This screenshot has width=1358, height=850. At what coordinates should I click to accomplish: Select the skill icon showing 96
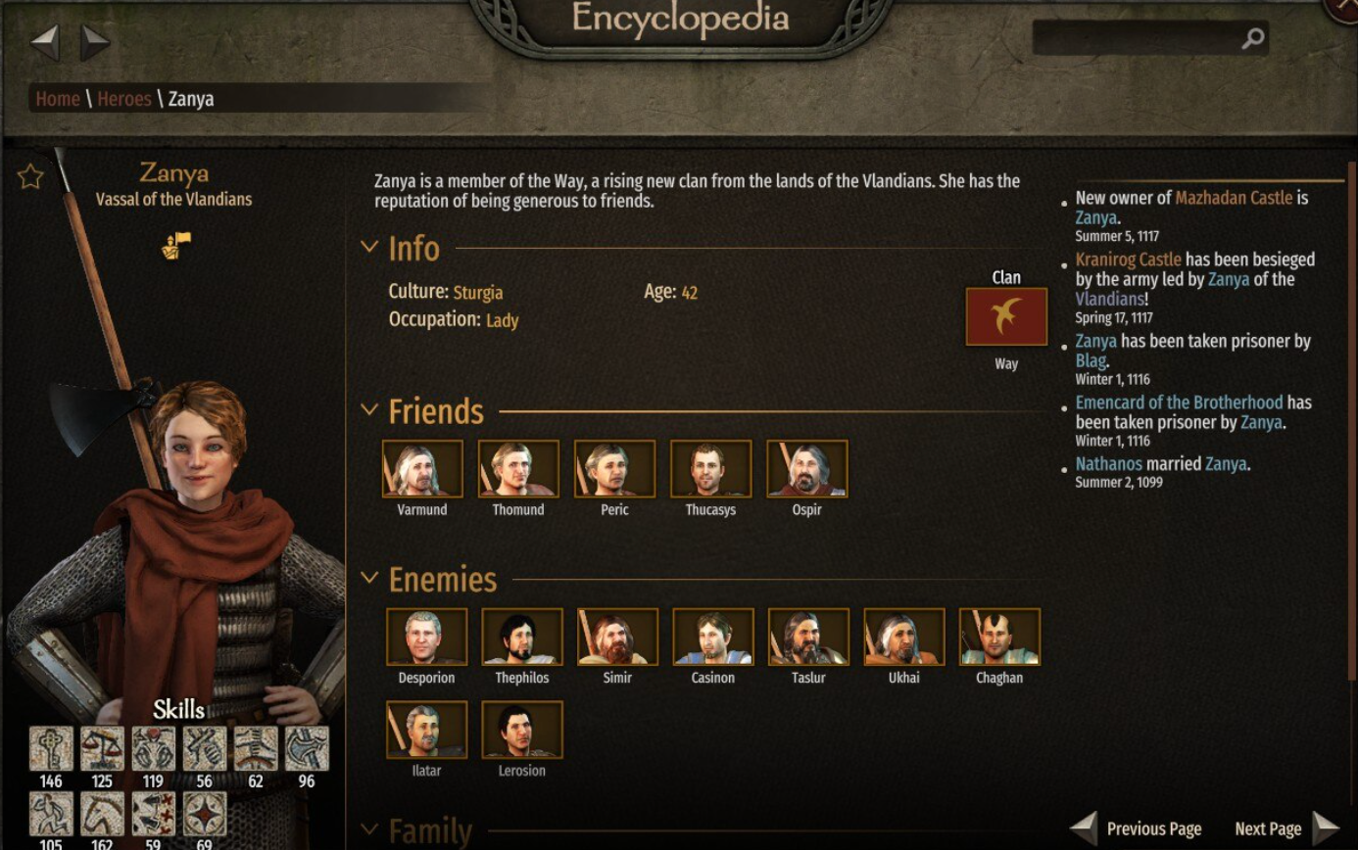point(307,749)
